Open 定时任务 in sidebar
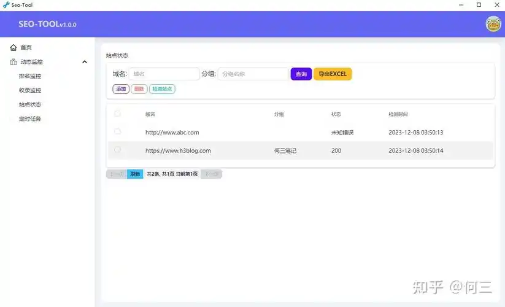 30,119
